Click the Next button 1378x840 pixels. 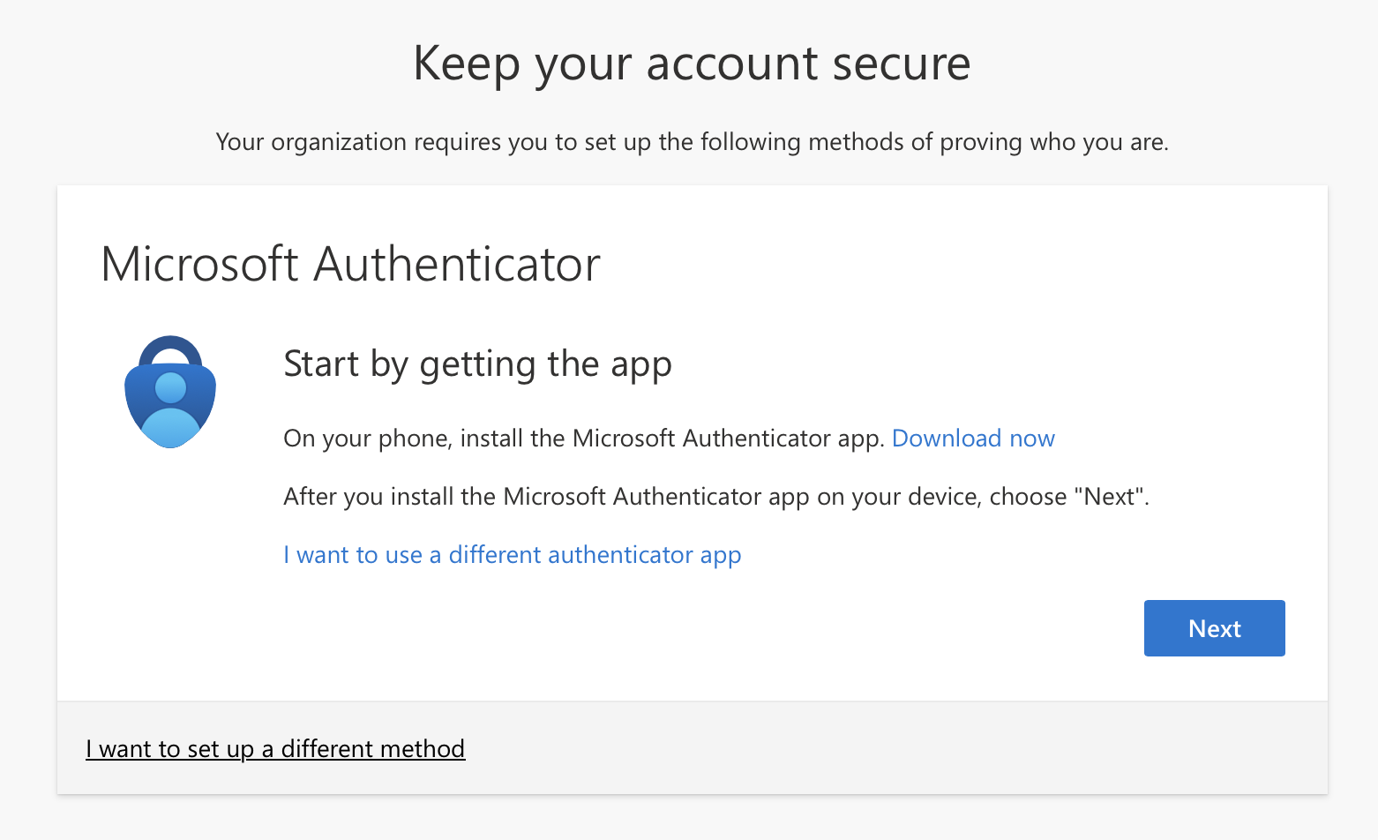pyautogui.click(x=1214, y=628)
